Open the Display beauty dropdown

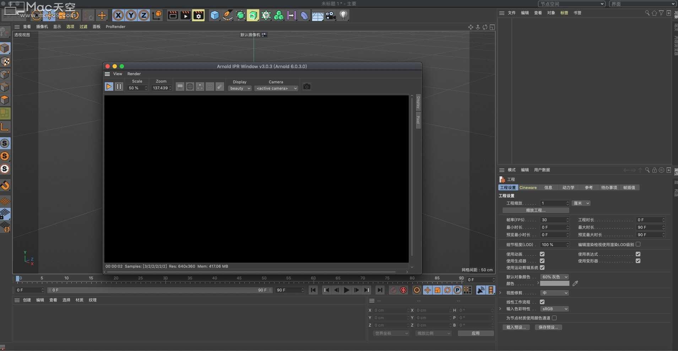240,88
